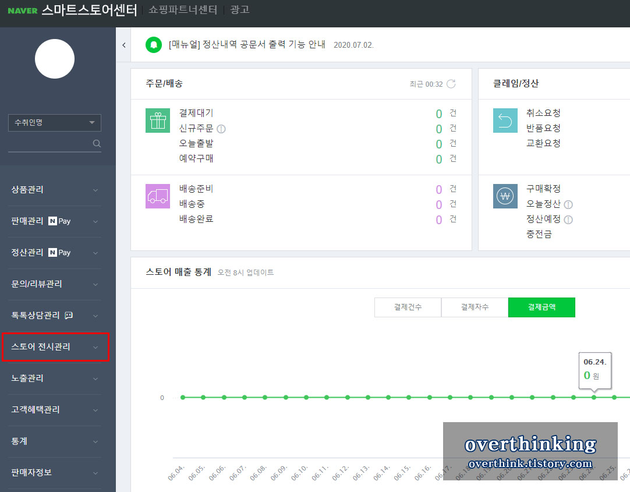The height and width of the screenshot is (492, 630).
Task: Open the 배송완료 list
Action: (x=196, y=219)
